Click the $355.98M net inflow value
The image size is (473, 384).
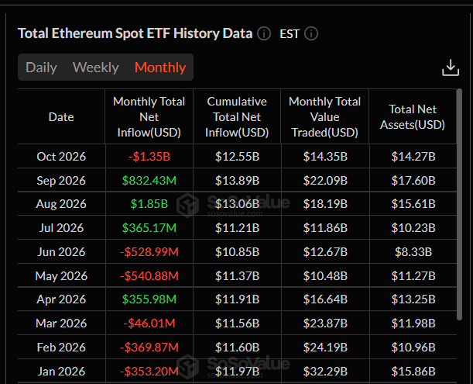(149, 299)
